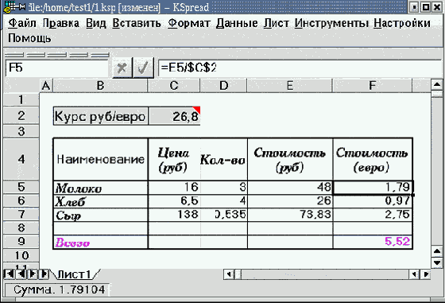The image size is (445, 303).
Task: Select the Сыр cell
Action: (100, 215)
